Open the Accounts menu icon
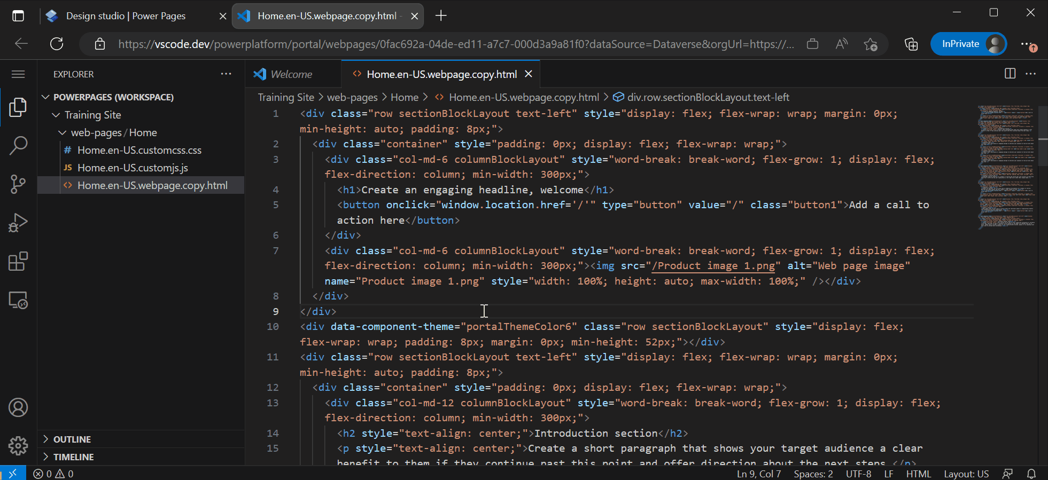This screenshot has height=480, width=1048. [x=18, y=408]
